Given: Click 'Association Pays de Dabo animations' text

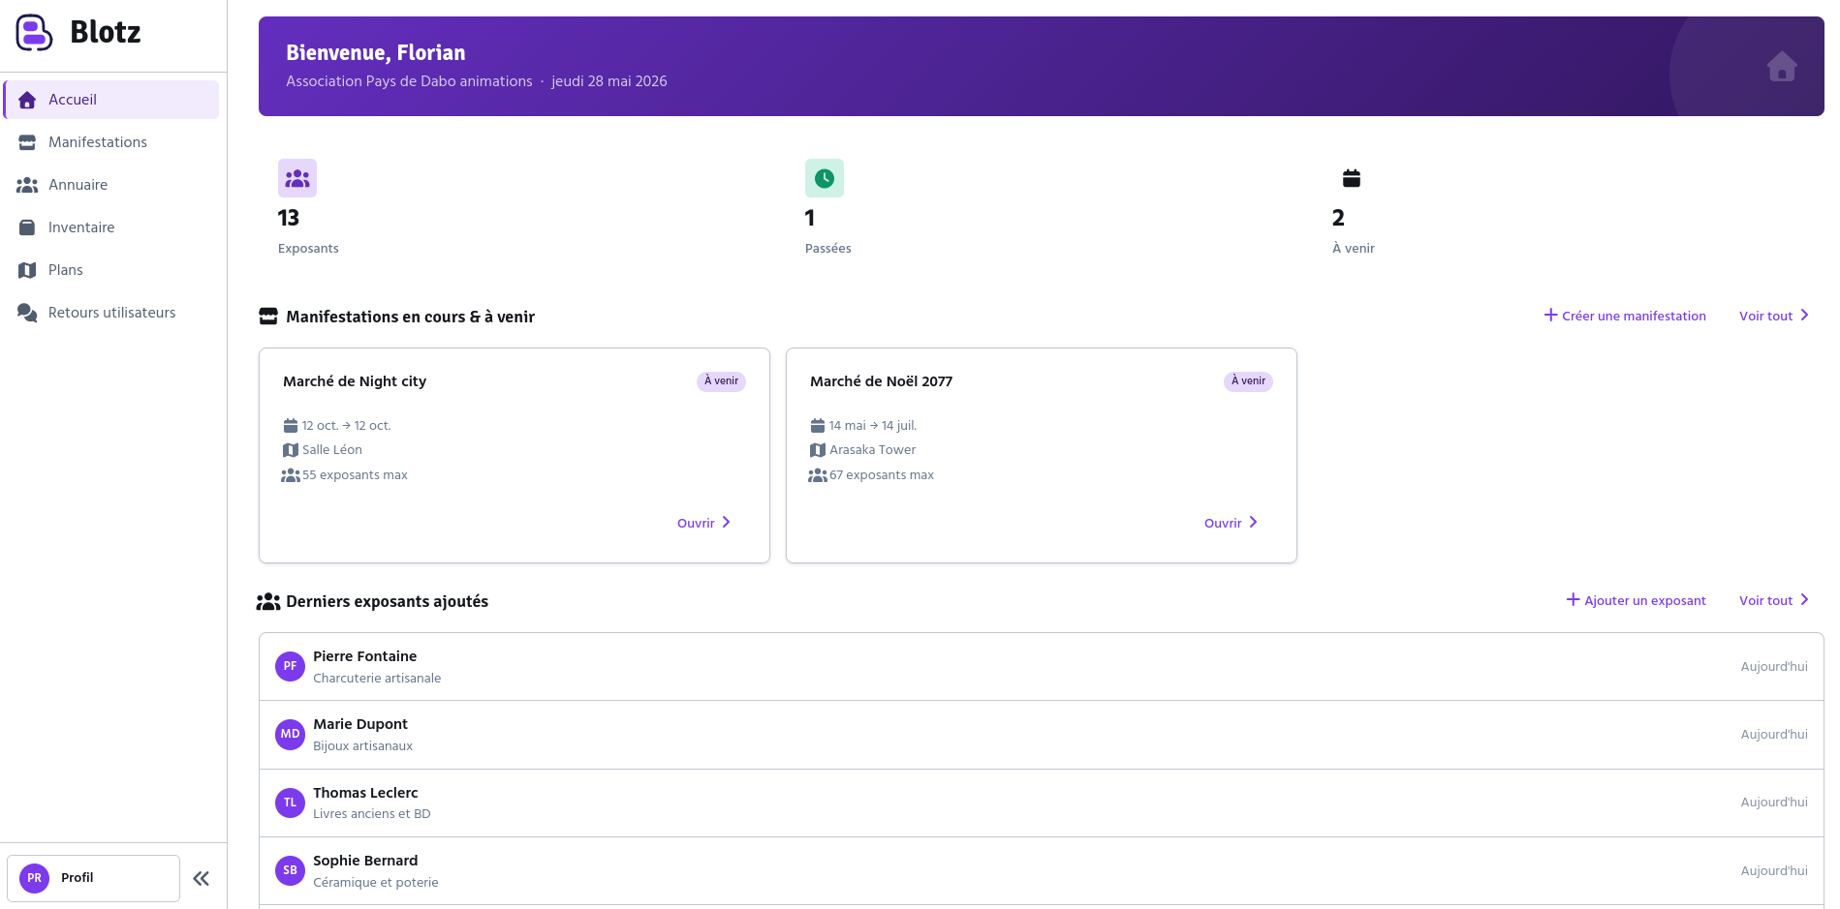Looking at the screenshot, I should click(x=409, y=81).
